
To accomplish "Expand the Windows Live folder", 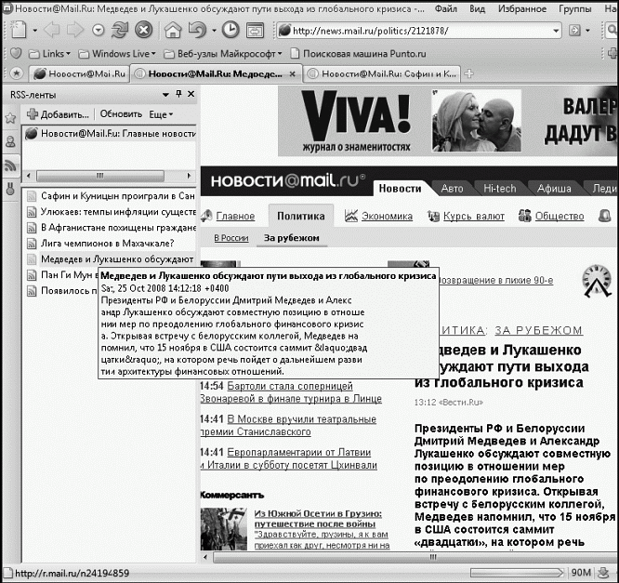I will click(117, 53).
